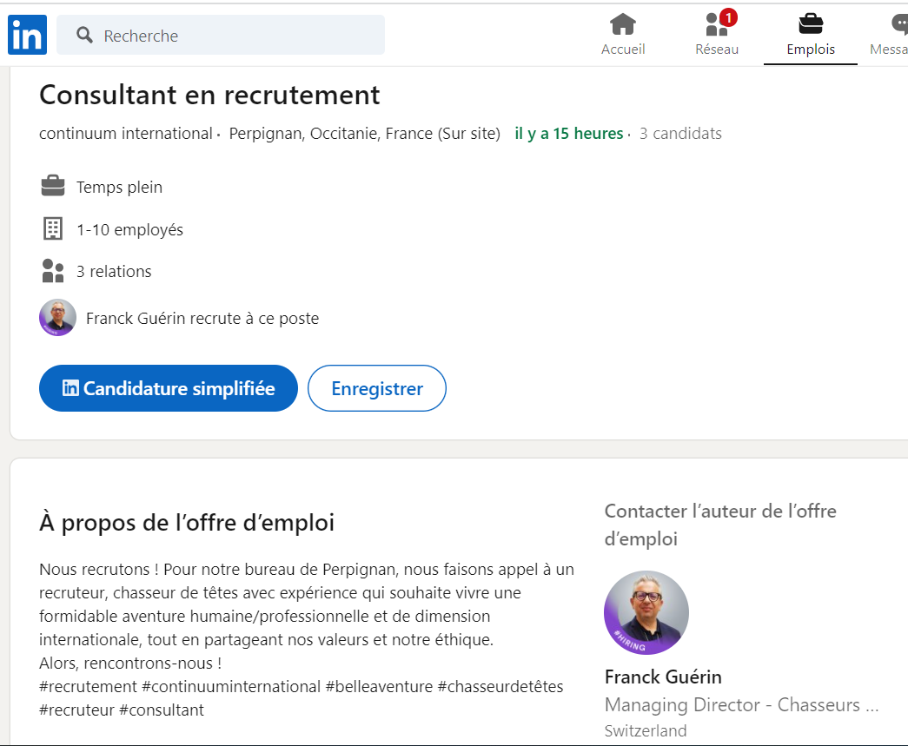Click the people icon beside 3 relations
This screenshot has width=908, height=746.
click(x=53, y=271)
